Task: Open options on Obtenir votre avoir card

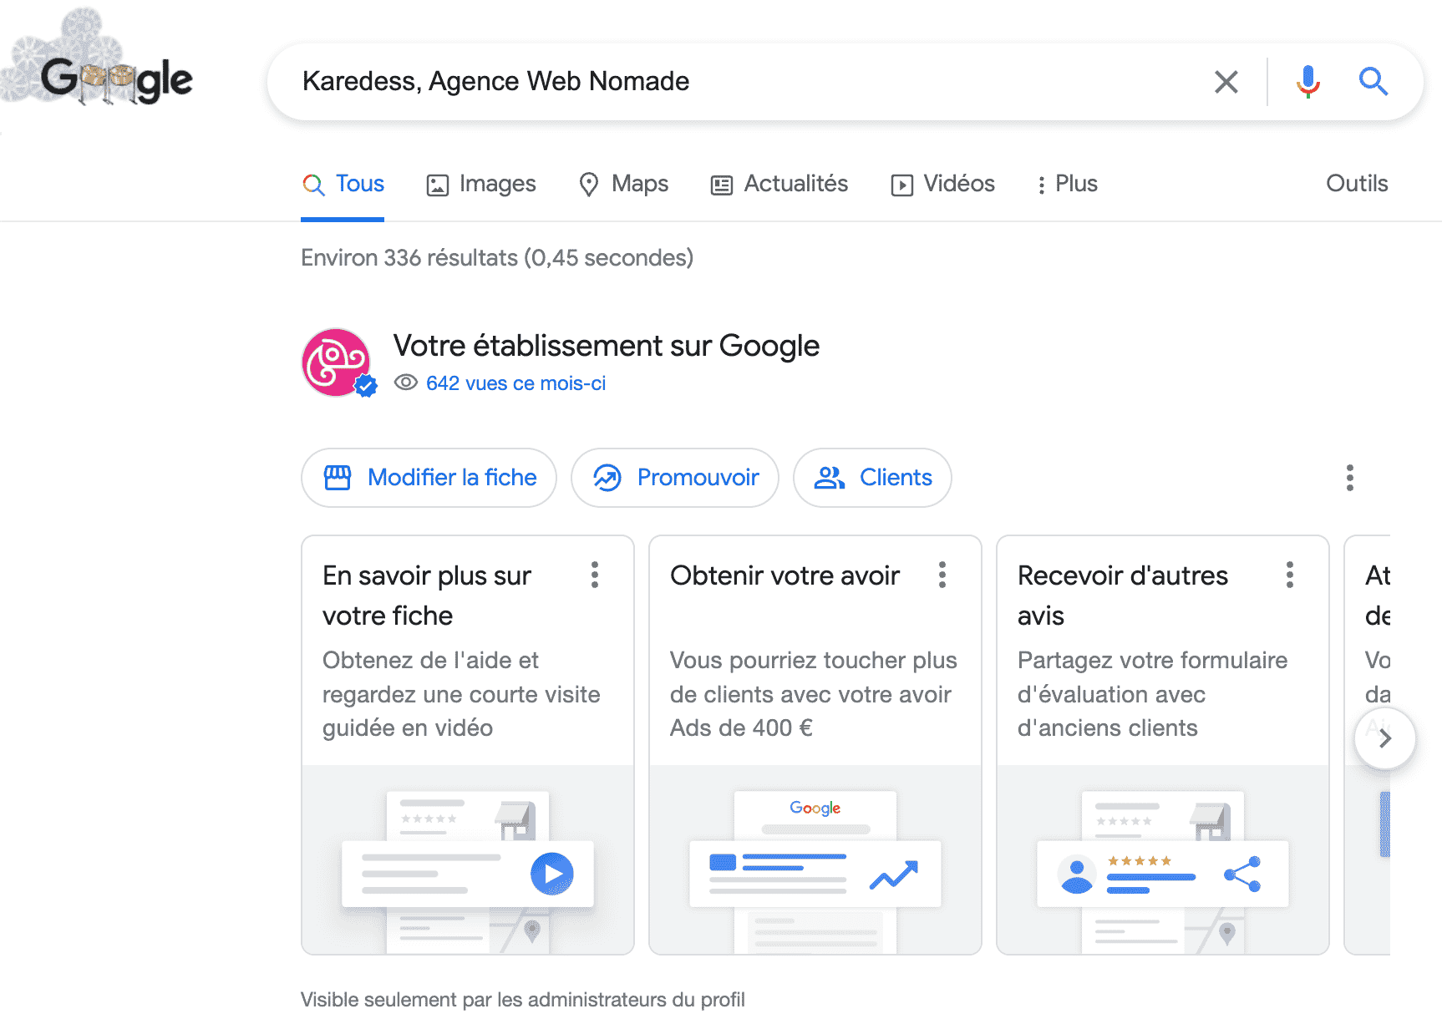Action: click(942, 575)
